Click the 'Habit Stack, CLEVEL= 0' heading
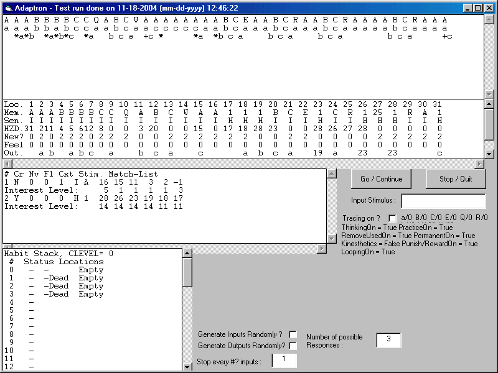 pos(59,254)
